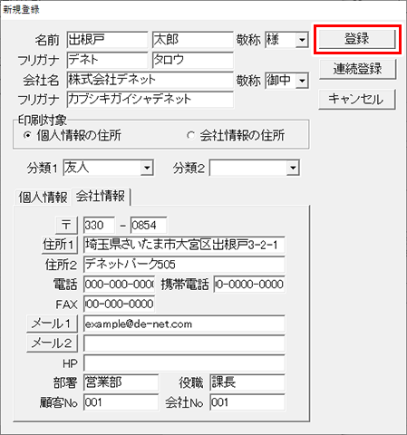Cancel with the キャンセル button
The width and height of the screenshot is (407, 435).
pyautogui.click(x=357, y=99)
